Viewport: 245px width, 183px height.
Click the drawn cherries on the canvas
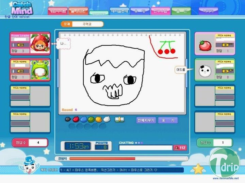167,48
